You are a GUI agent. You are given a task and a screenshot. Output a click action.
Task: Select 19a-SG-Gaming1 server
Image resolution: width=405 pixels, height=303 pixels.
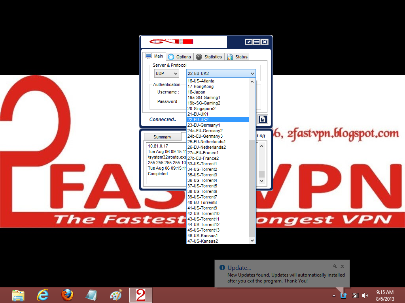[218, 98]
